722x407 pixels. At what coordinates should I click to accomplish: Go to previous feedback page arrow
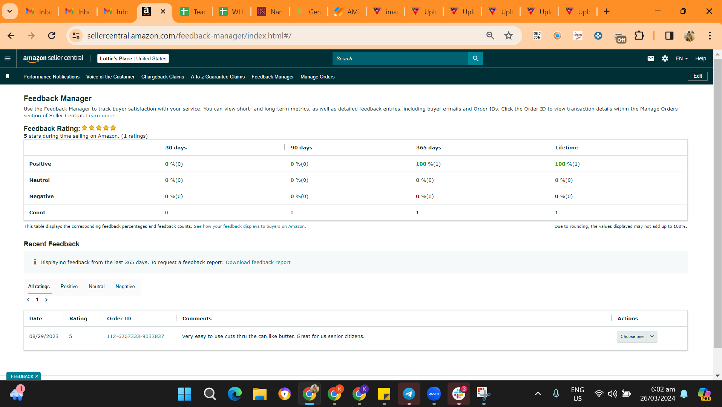[x=28, y=300]
